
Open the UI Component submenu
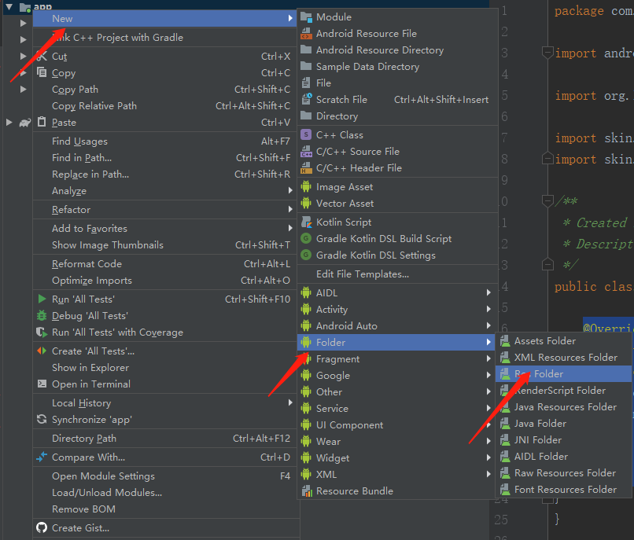(397, 424)
